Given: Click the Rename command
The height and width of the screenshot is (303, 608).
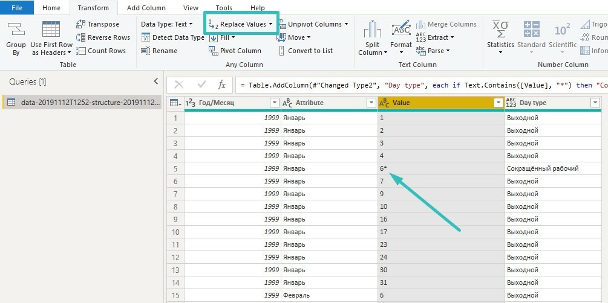Looking at the screenshot, I should pyautogui.click(x=159, y=51).
